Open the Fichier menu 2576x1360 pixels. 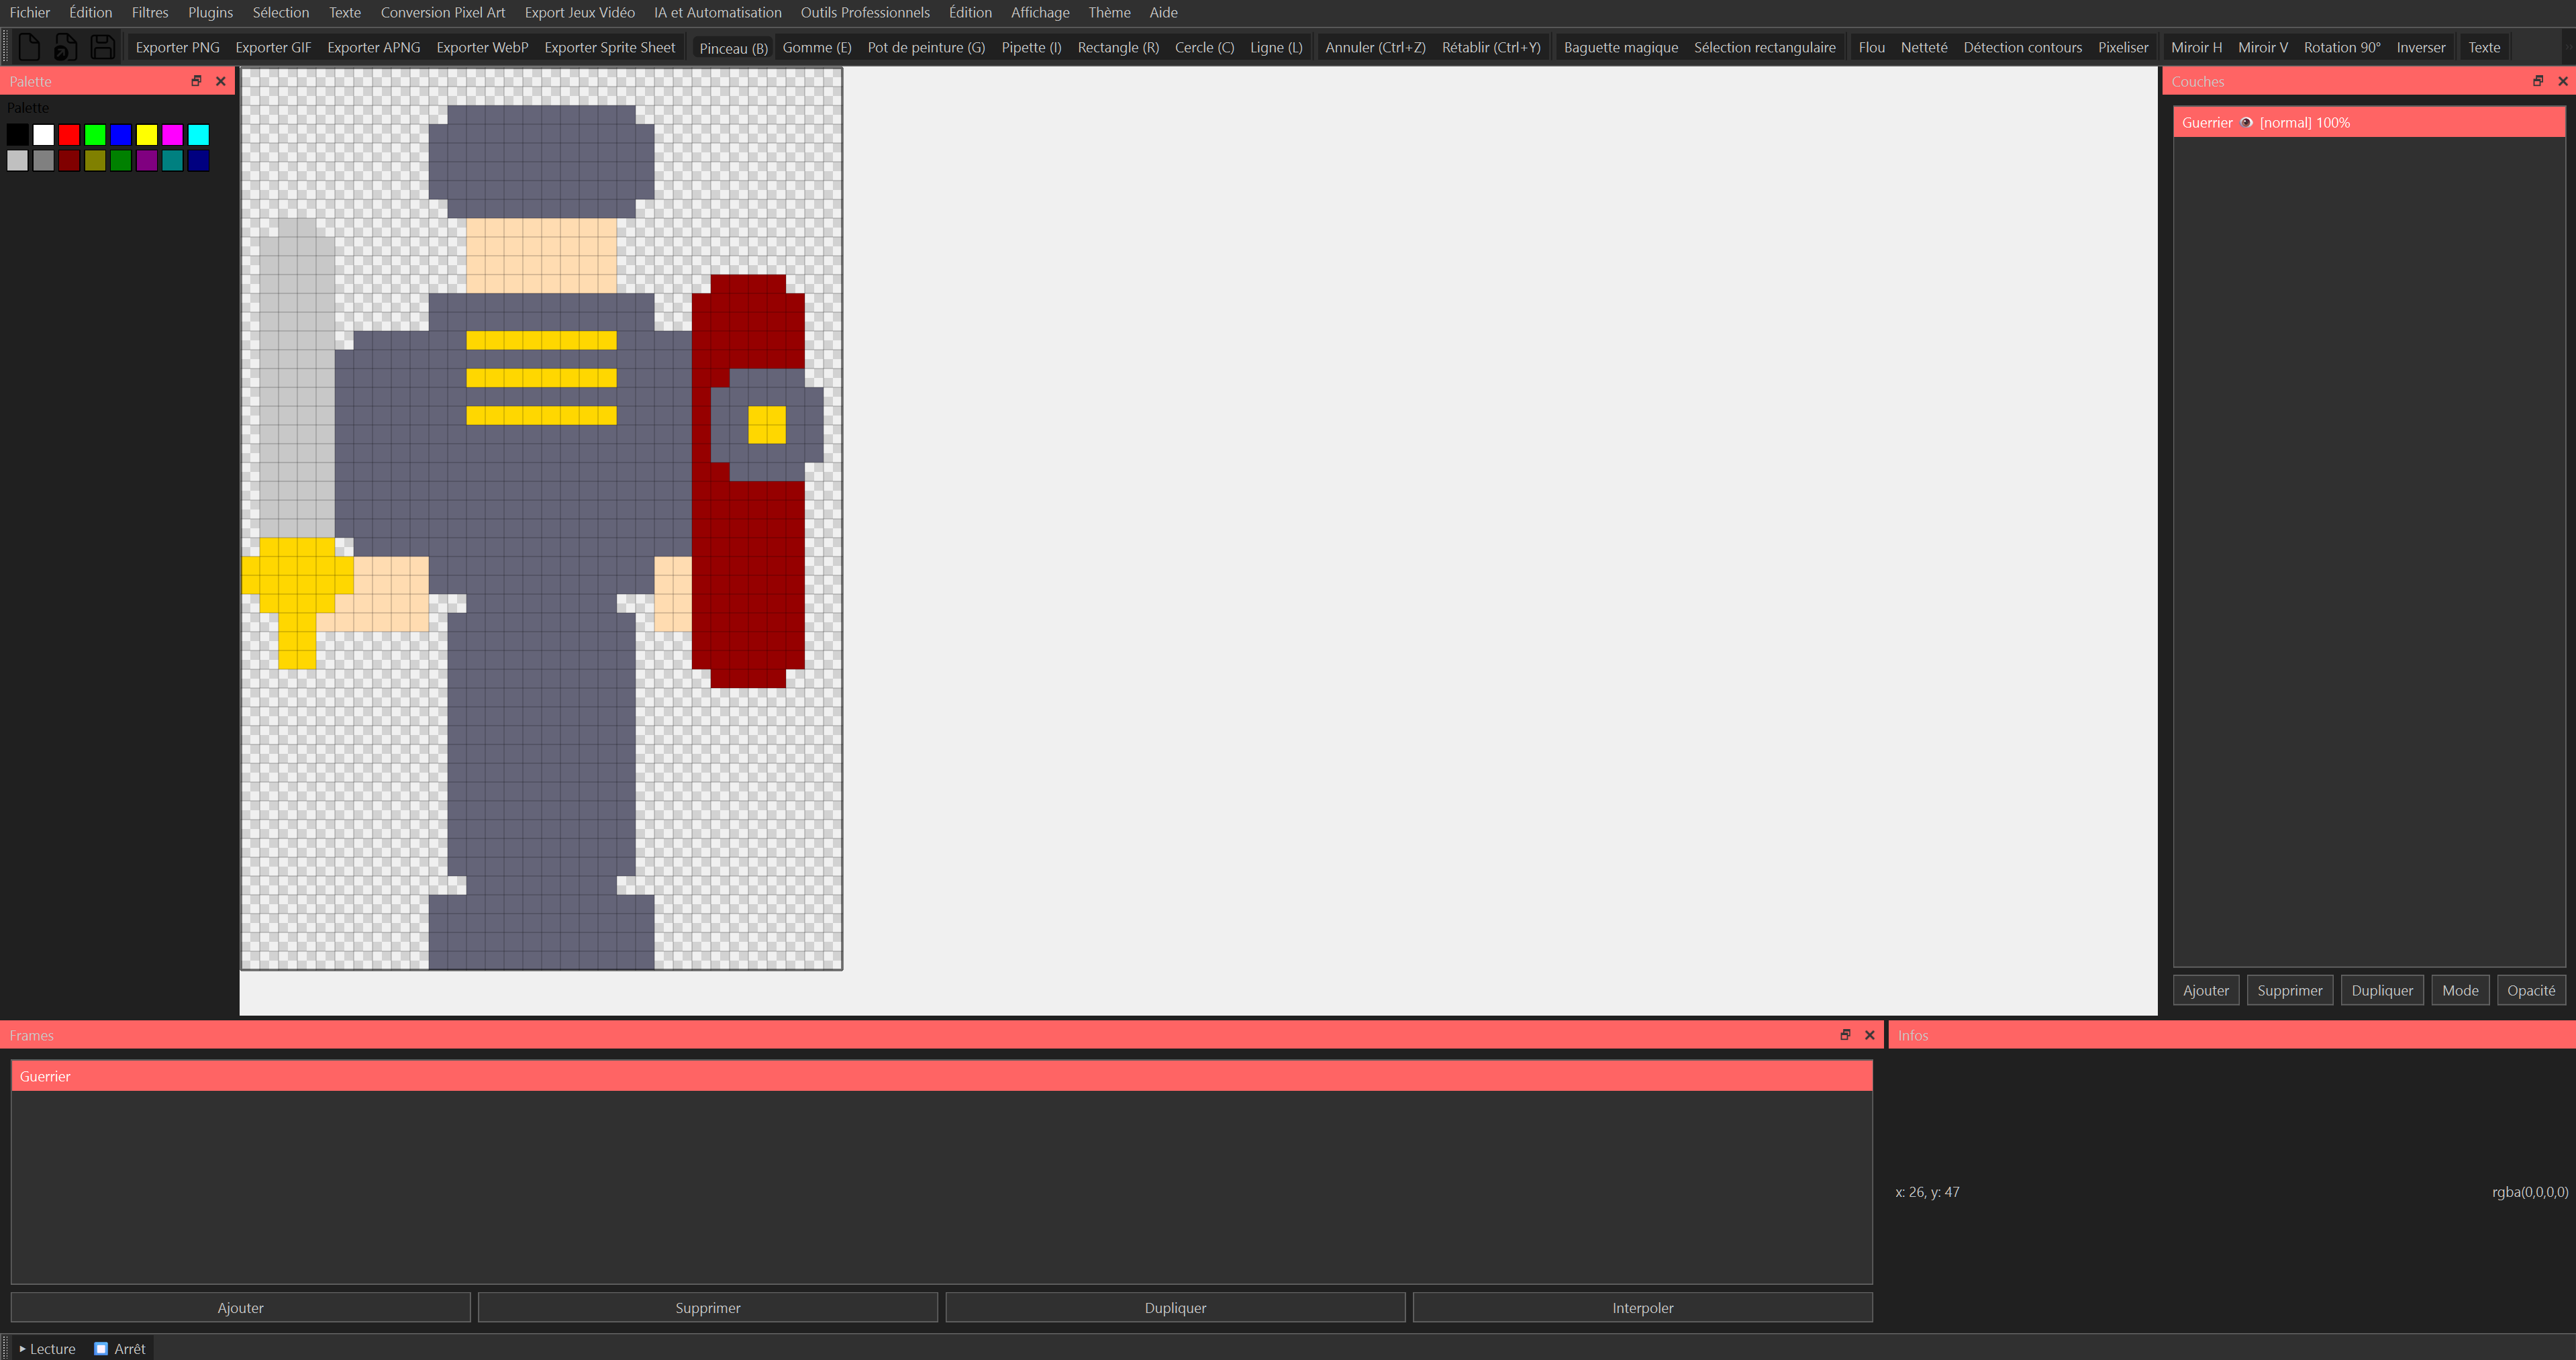(29, 12)
